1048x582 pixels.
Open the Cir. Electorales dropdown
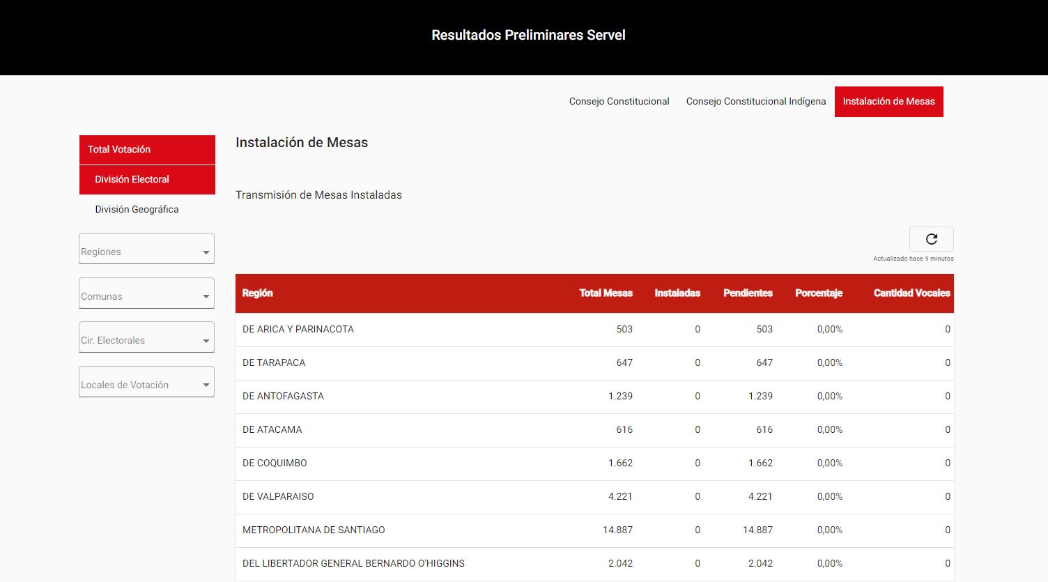[146, 338]
